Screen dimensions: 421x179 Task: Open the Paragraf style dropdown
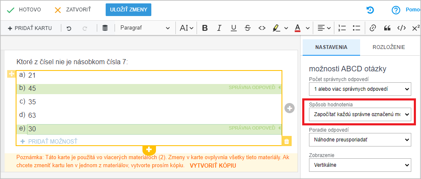[x=145, y=28]
